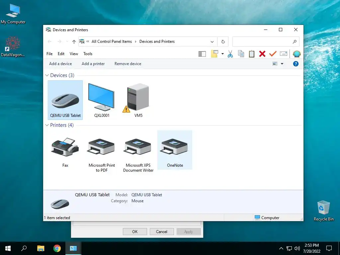Go up one level with up arrow
Screen dimensions: 340x255
point(74,42)
